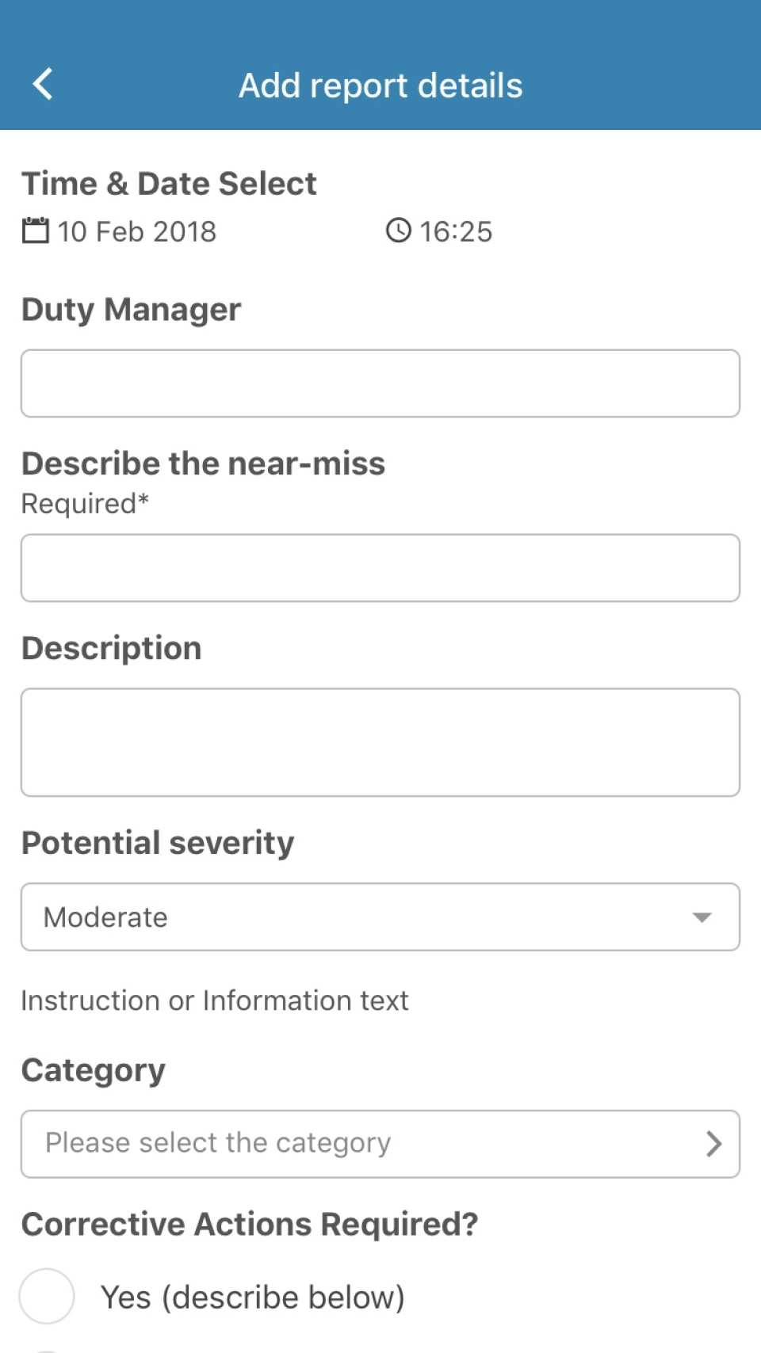Click the date 10 Feb 2018
Screen dimensions: 761x1353
(x=136, y=231)
